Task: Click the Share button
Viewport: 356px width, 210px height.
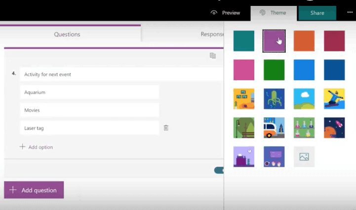Action: tap(317, 13)
